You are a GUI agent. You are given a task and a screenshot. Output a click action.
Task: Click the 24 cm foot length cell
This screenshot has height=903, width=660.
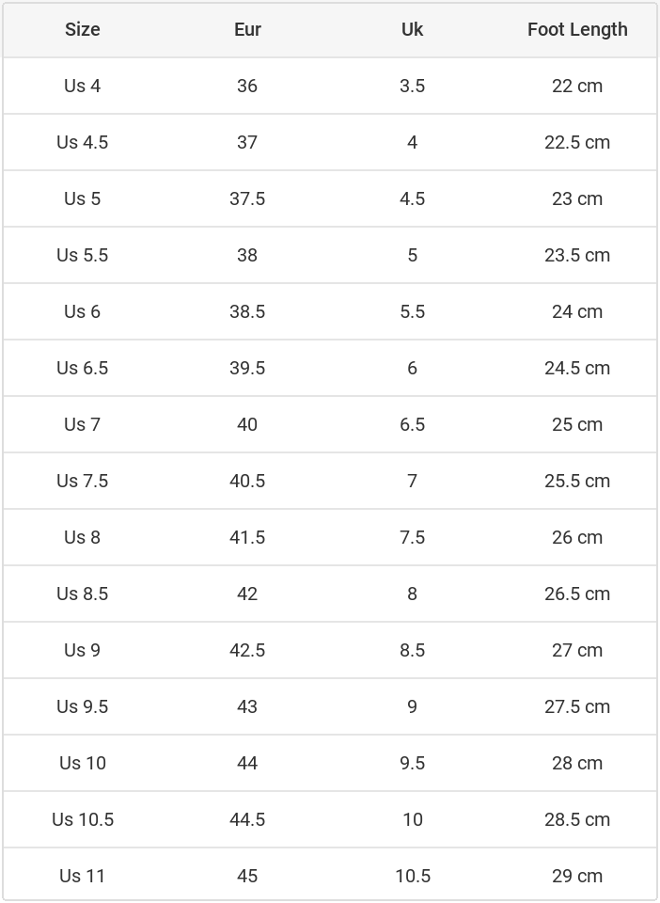coord(577,311)
